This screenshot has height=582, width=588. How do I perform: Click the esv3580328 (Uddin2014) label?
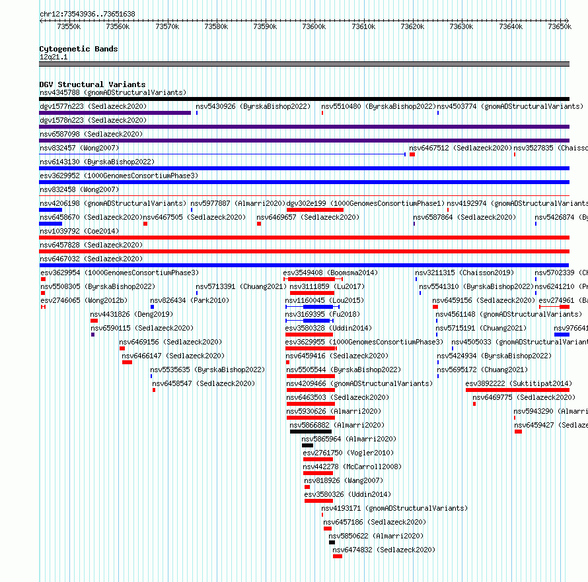[328, 328]
